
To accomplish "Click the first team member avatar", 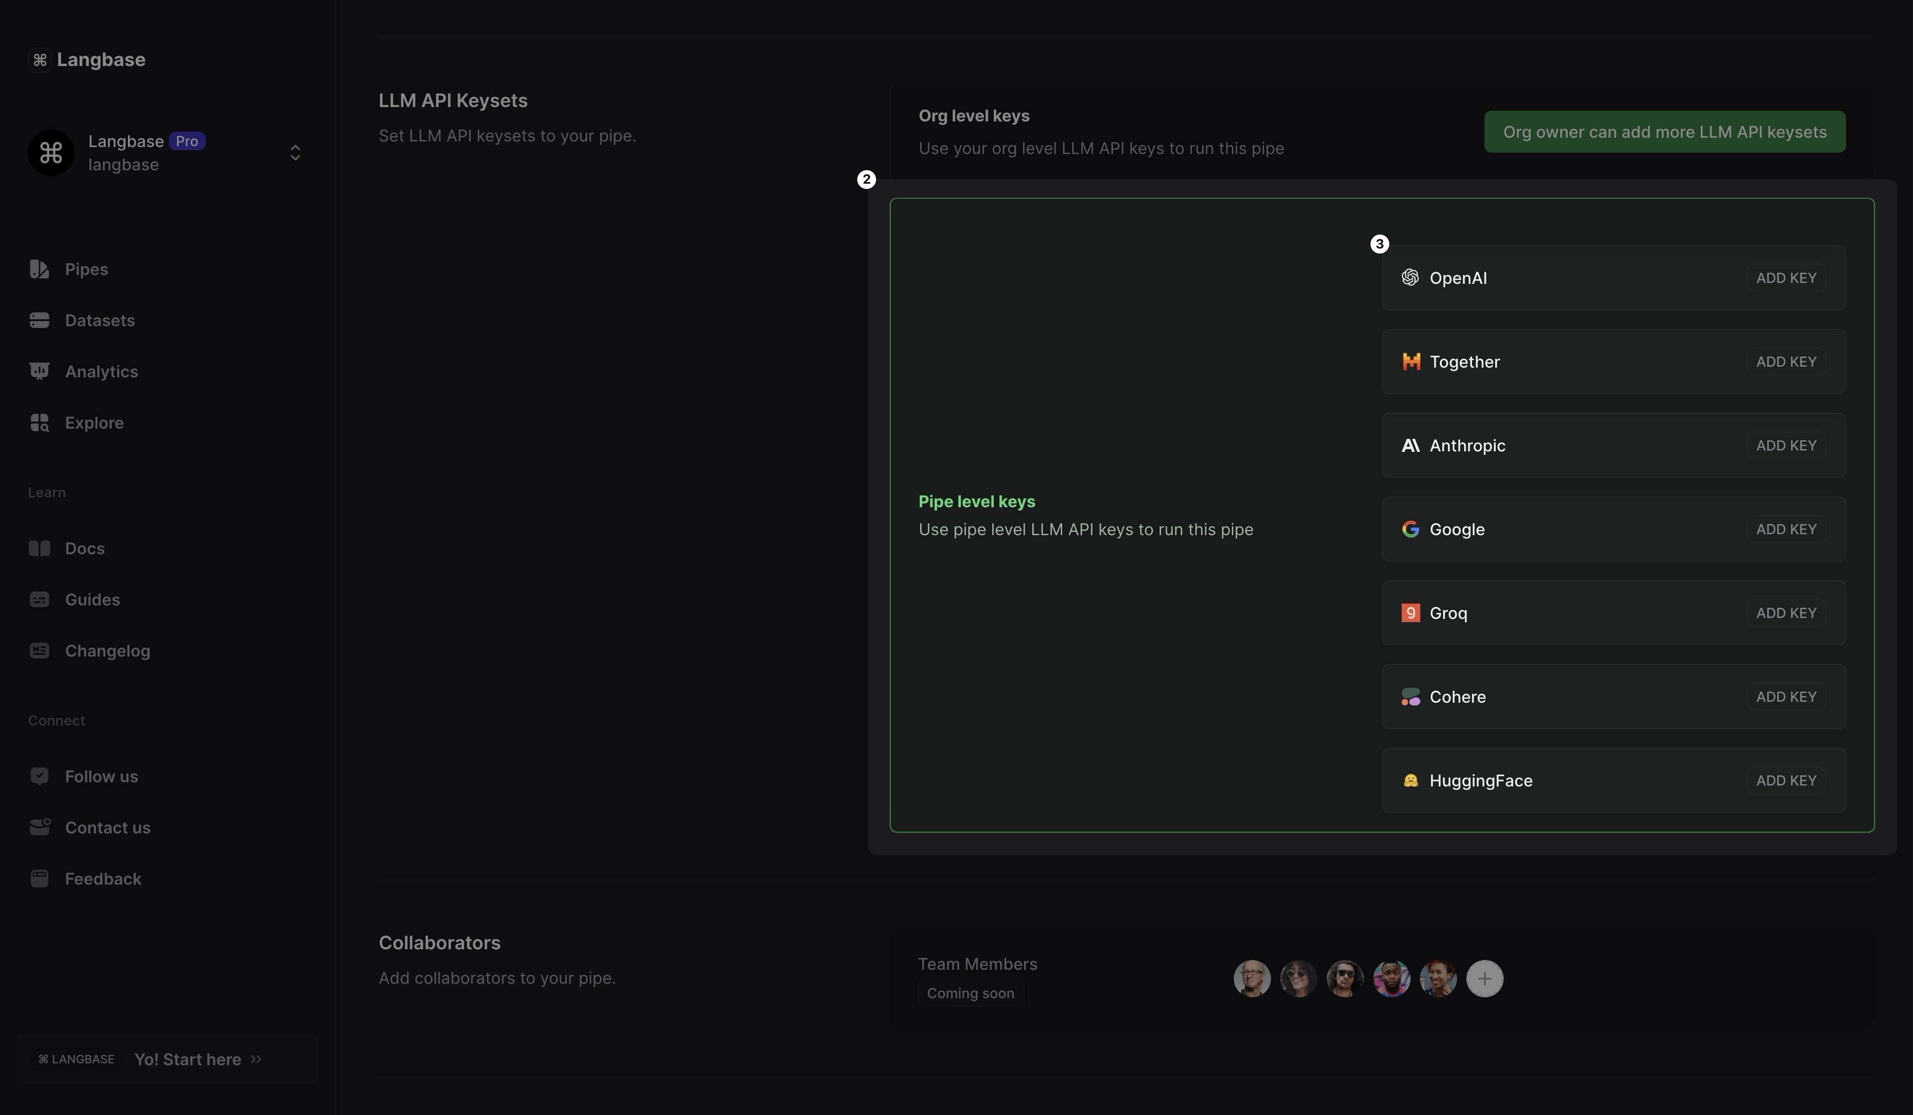I will coord(1252,978).
